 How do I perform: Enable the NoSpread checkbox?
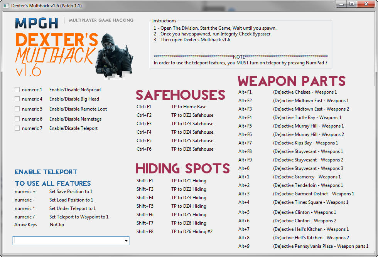[17, 89]
